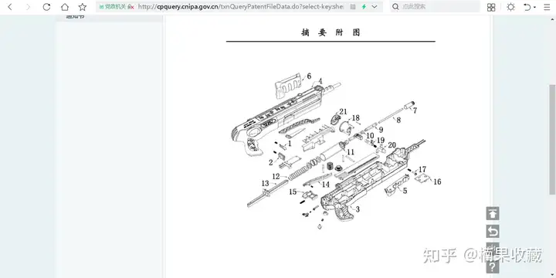
Task: Click the scrollbar down arrow
Action: tap(552, 275)
